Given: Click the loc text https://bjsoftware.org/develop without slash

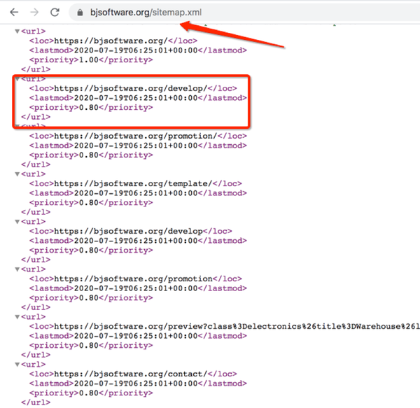Looking at the screenshot, I should 128,232.
